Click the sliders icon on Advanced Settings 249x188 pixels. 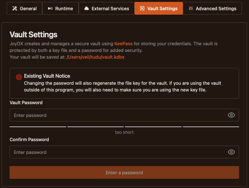click(191, 8)
